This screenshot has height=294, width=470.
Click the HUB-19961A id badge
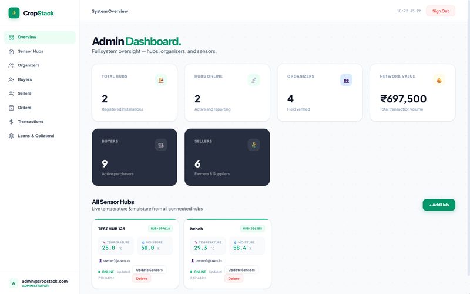pyautogui.click(x=160, y=229)
